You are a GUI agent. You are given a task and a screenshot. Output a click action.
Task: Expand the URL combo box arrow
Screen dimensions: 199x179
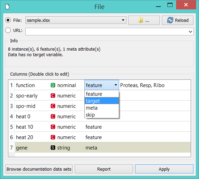pyautogui.click(x=190, y=32)
